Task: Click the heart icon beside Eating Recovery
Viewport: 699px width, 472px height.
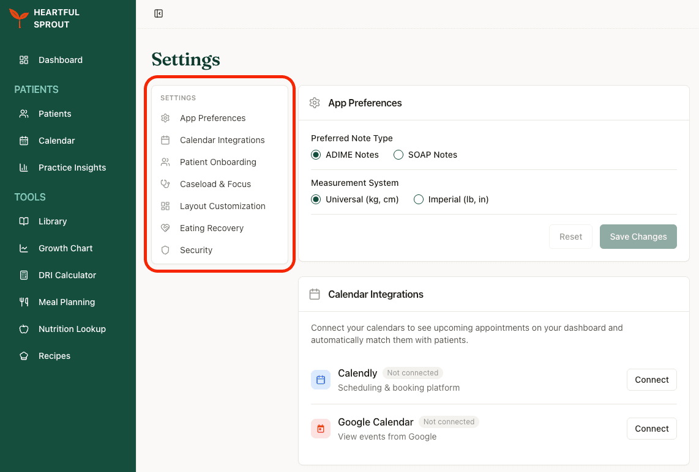Action: click(x=165, y=228)
